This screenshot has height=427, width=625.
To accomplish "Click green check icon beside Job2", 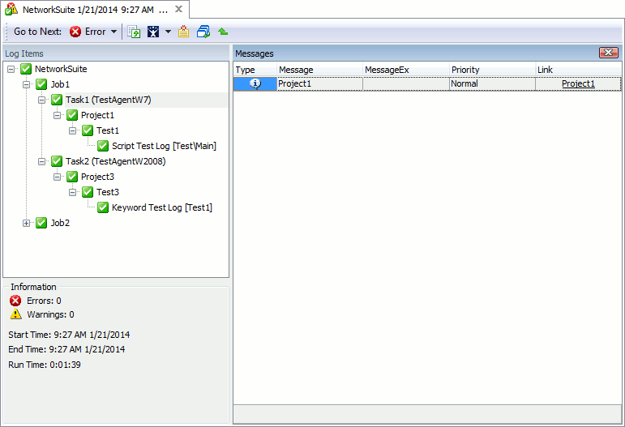I will tap(41, 223).
